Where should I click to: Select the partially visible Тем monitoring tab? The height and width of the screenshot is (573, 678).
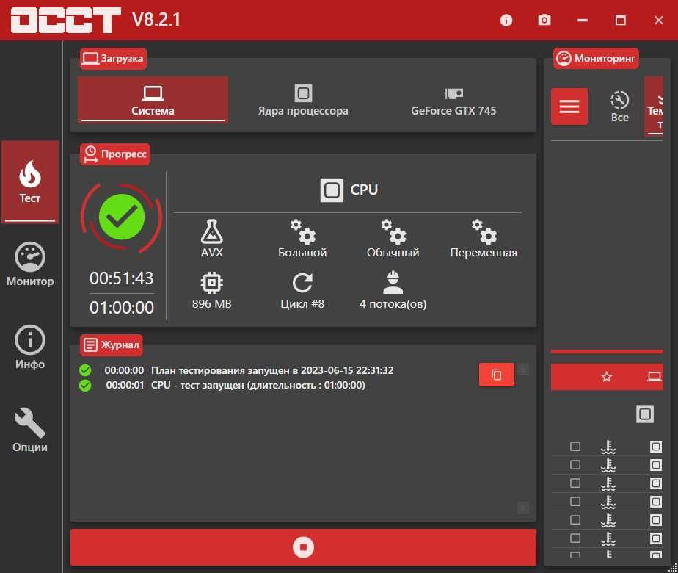(x=655, y=107)
